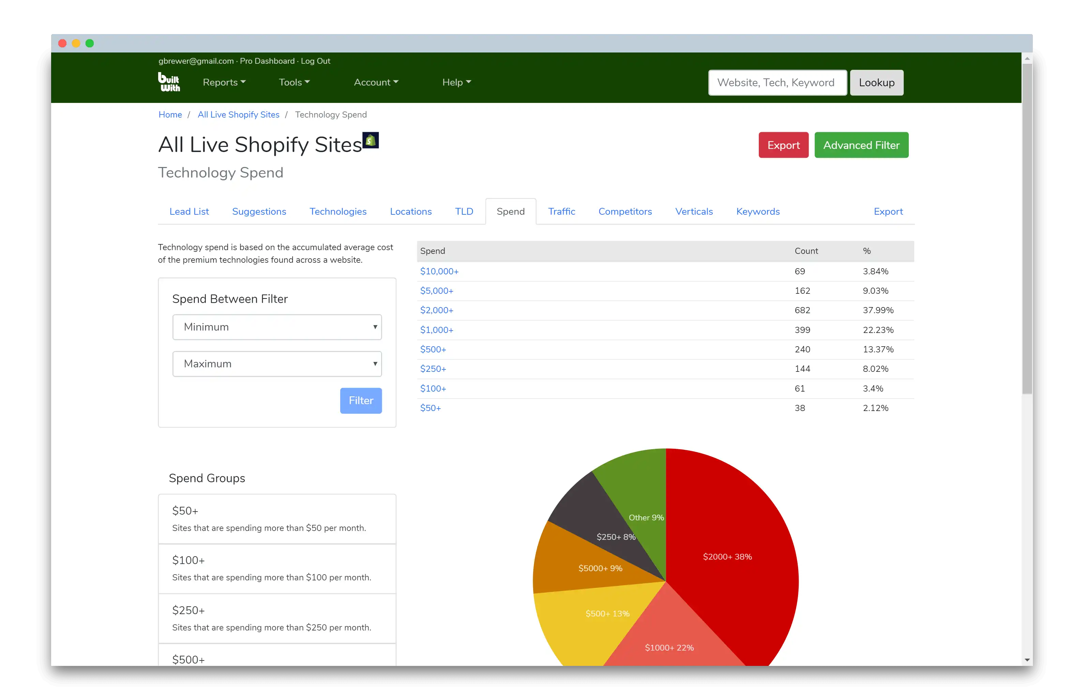
Task: Click the count value 682
Action: (x=802, y=310)
